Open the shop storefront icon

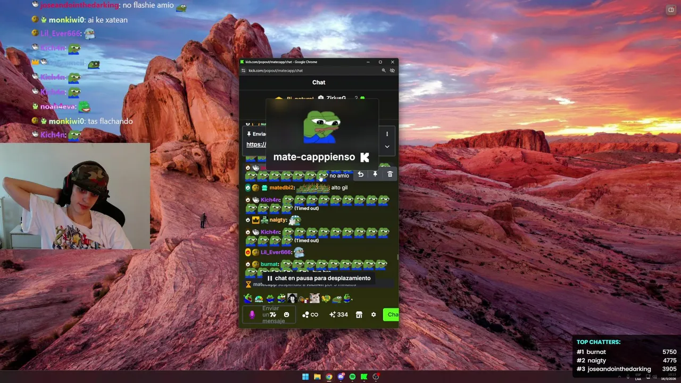pyautogui.click(x=359, y=314)
